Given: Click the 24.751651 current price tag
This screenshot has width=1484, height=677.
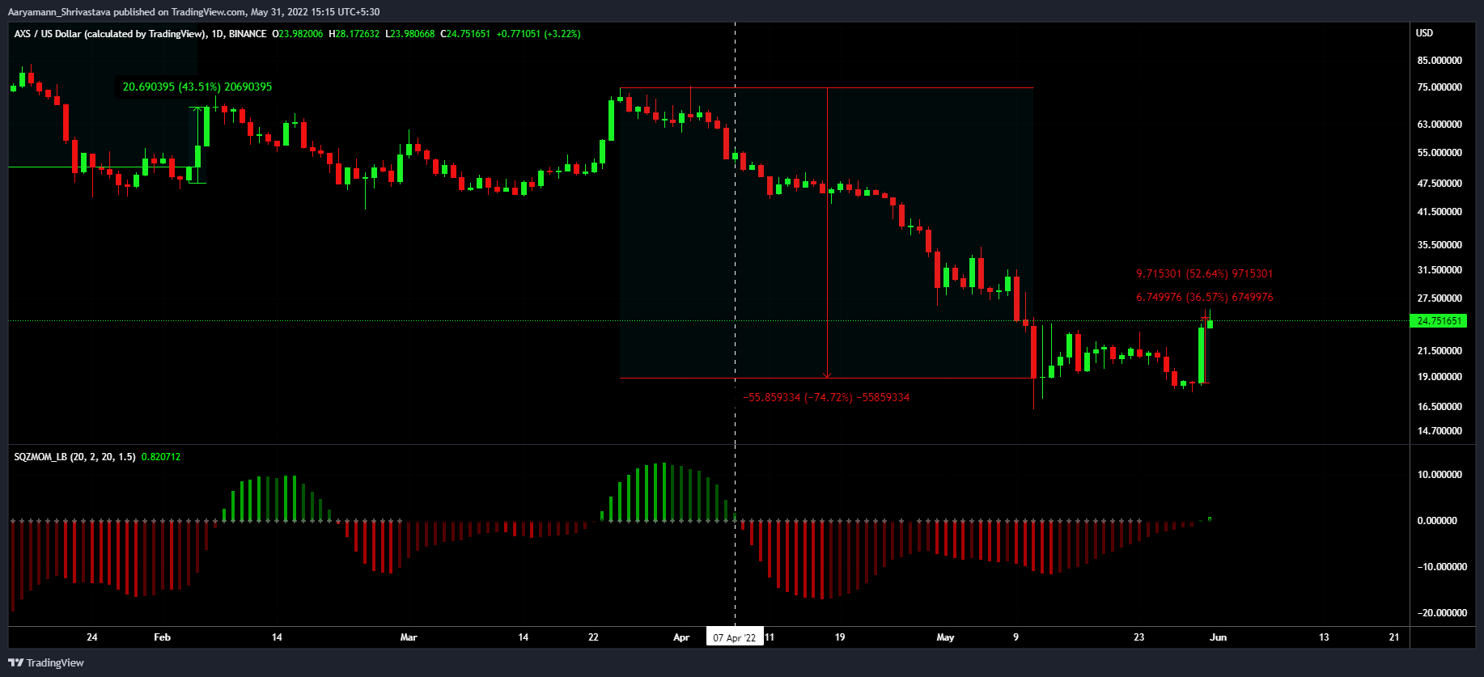Looking at the screenshot, I should [1439, 321].
